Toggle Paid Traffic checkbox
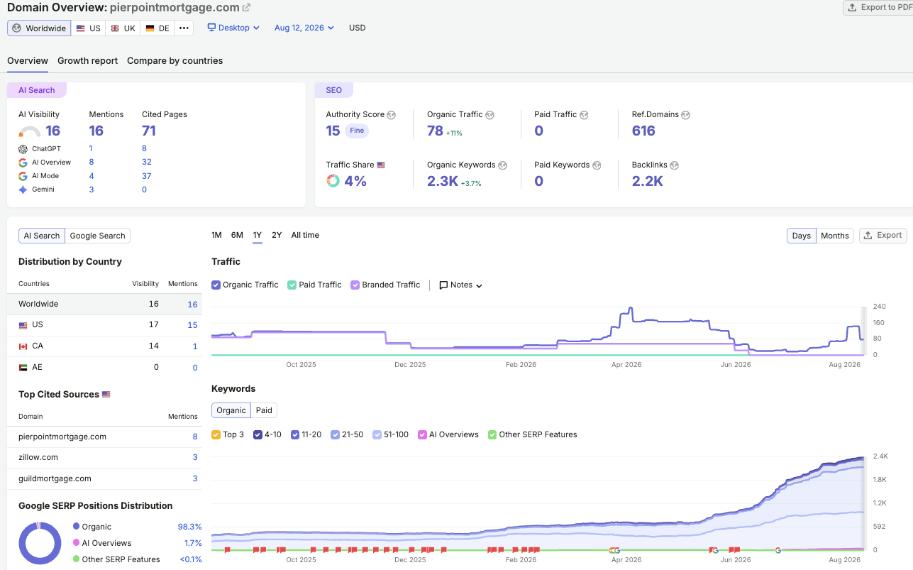Viewport: 913px width, 570px height. click(x=292, y=285)
